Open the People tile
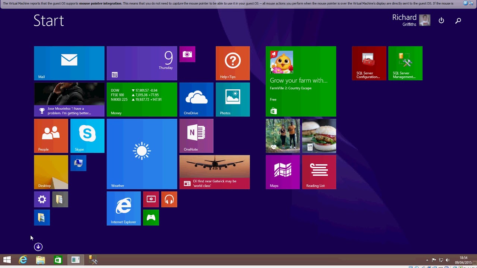 tap(51, 136)
